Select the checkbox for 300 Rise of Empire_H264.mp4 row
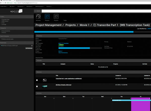The width and height of the screenshot is (151, 111). (37, 86)
